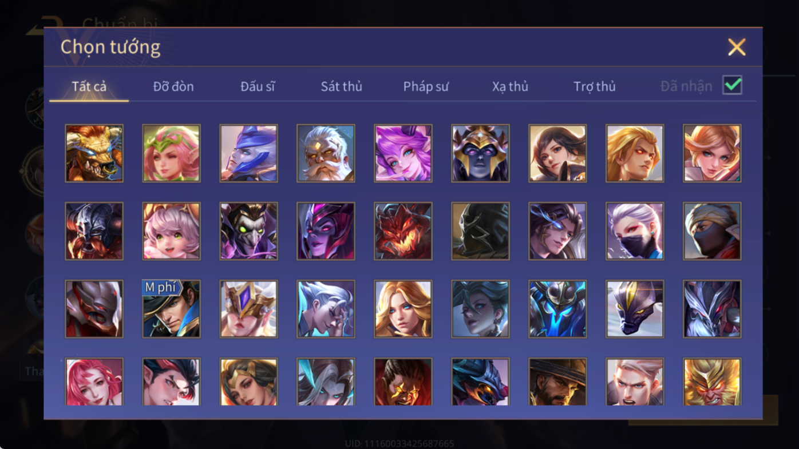Image resolution: width=799 pixels, height=449 pixels.
Task: Open the 'Sát thủ' tab
Action: 341,86
